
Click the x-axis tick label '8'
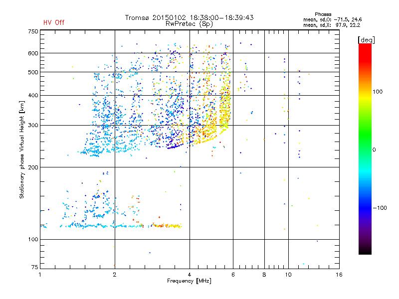coord(264,275)
